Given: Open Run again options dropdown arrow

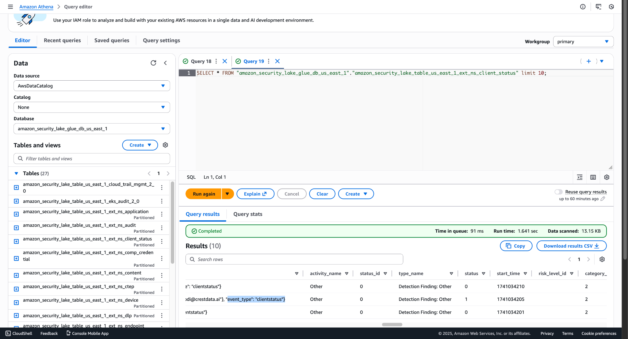Looking at the screenshot, I should point(228,194).
